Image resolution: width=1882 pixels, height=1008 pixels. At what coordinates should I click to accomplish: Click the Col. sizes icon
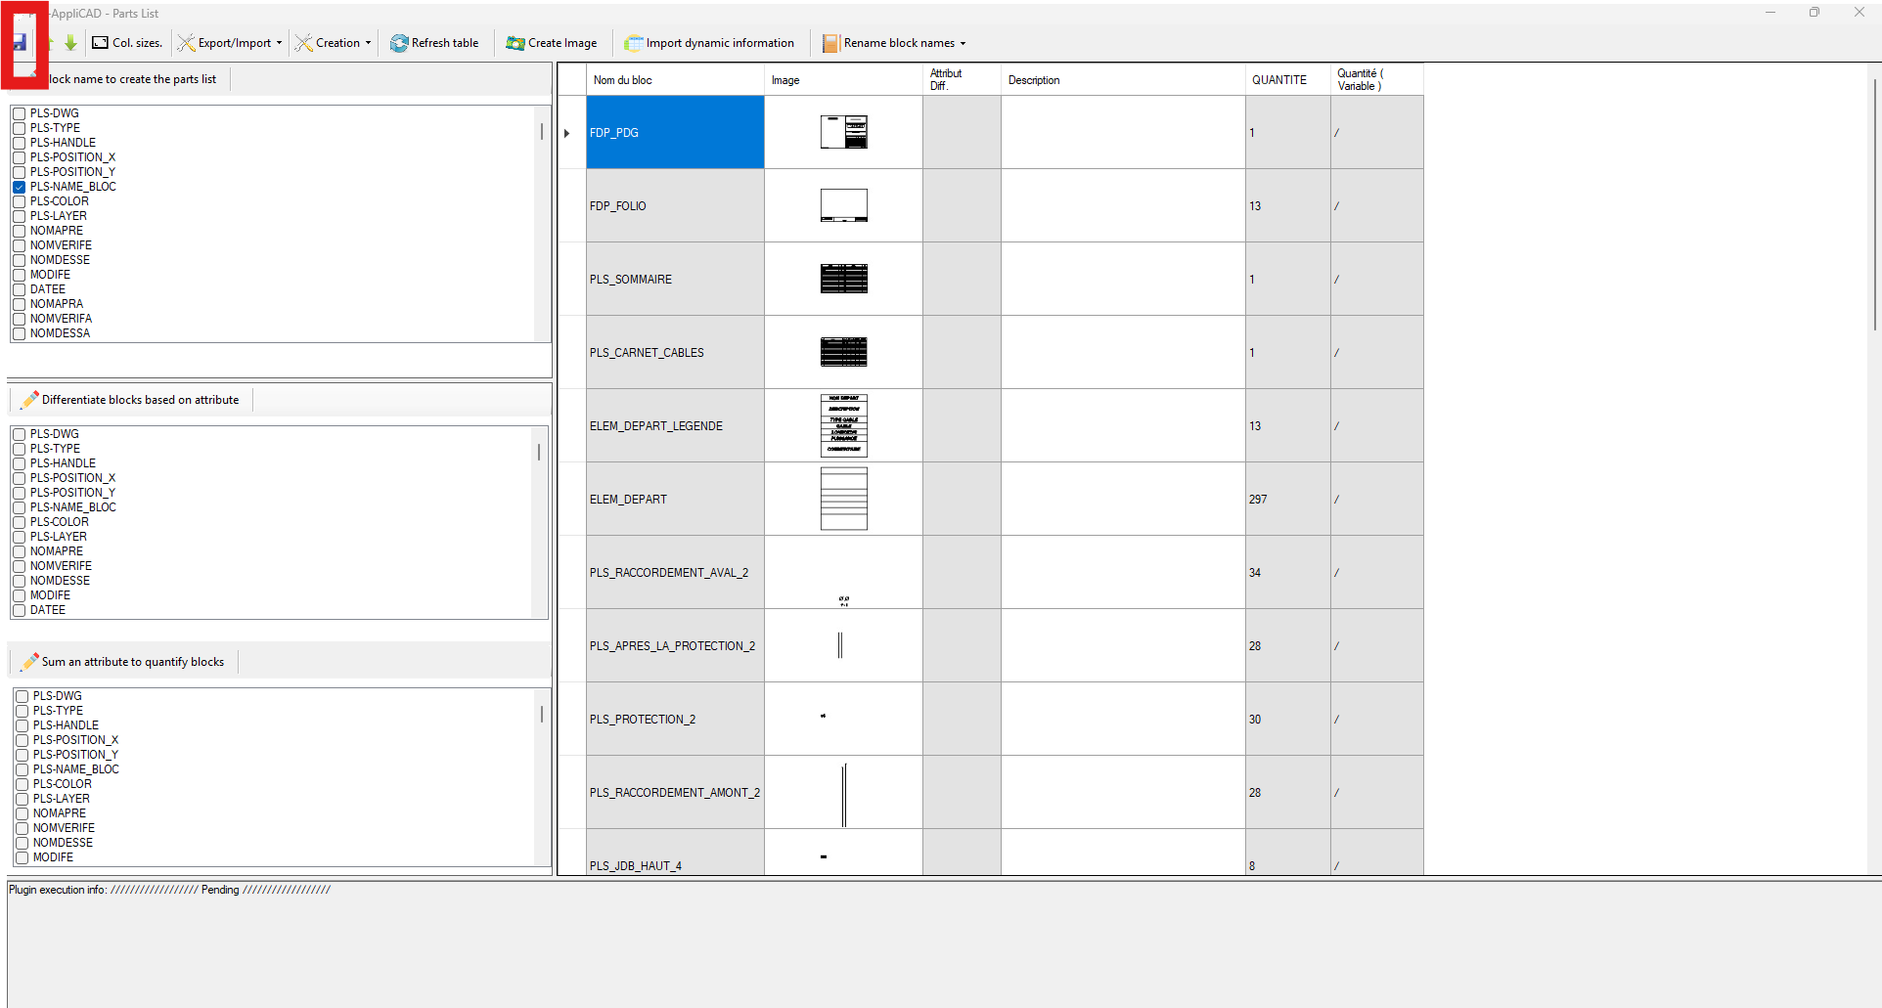point(100,43)
